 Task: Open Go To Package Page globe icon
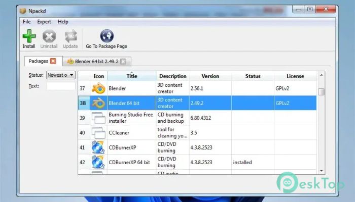pos(107,36)
